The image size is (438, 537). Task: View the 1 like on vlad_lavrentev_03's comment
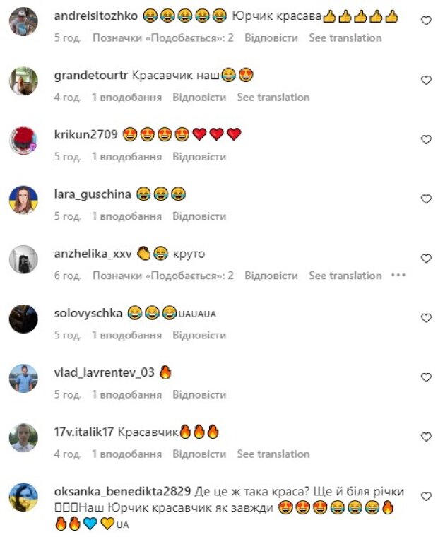[x=126, y=394]
